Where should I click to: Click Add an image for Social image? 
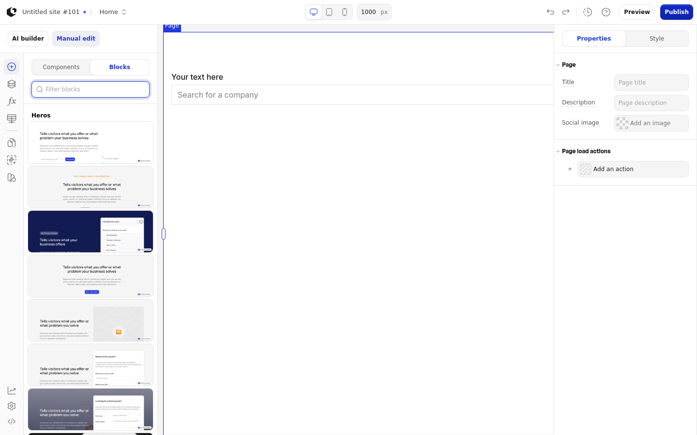click(652, 123)
